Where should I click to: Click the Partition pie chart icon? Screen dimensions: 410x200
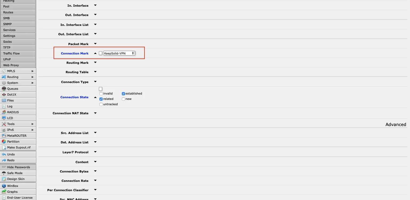4,142
